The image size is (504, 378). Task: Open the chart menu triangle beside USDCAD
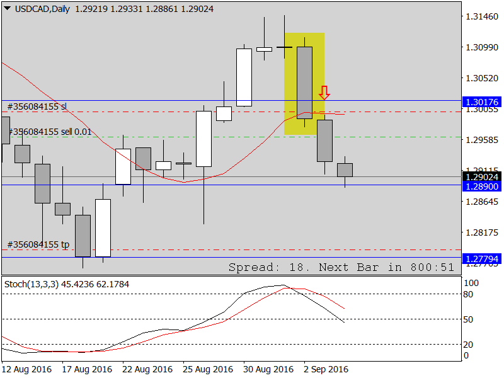tap(7, 9)
